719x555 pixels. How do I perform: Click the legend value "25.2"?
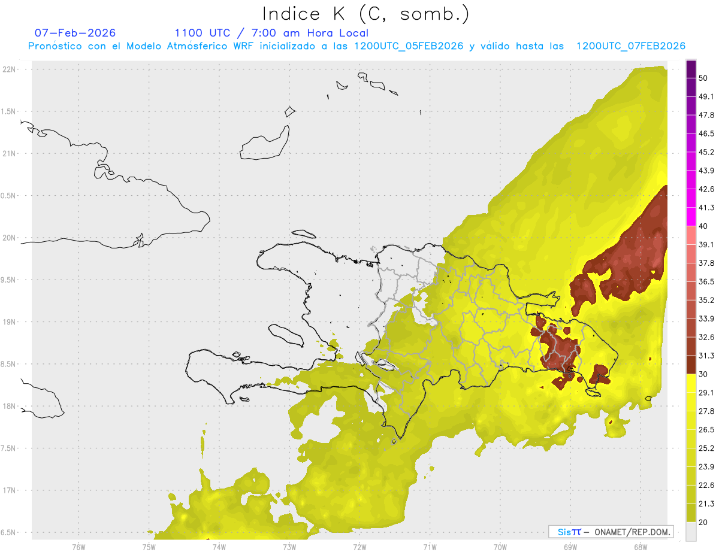pyautogui.click(x=706, y=448)
